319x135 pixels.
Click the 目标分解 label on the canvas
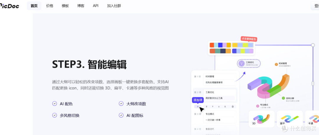[290, 98]
